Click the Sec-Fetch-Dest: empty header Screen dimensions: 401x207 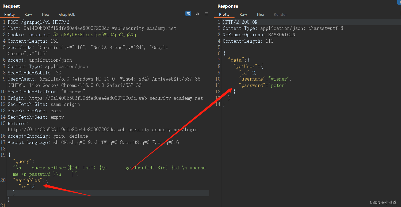pyautogui.click(x=36, y=117)
